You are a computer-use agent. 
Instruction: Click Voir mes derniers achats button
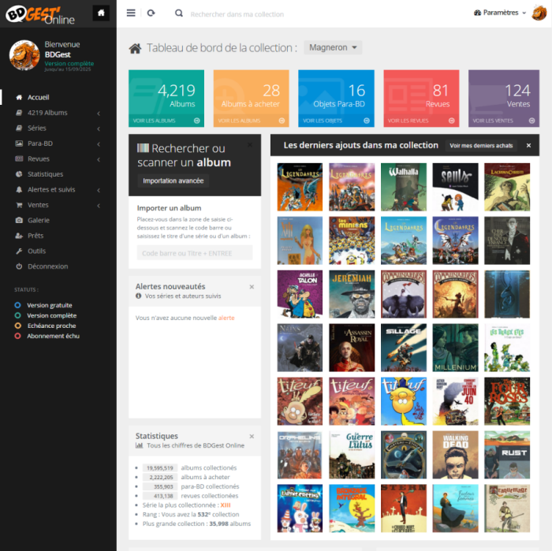coord(481,146)
